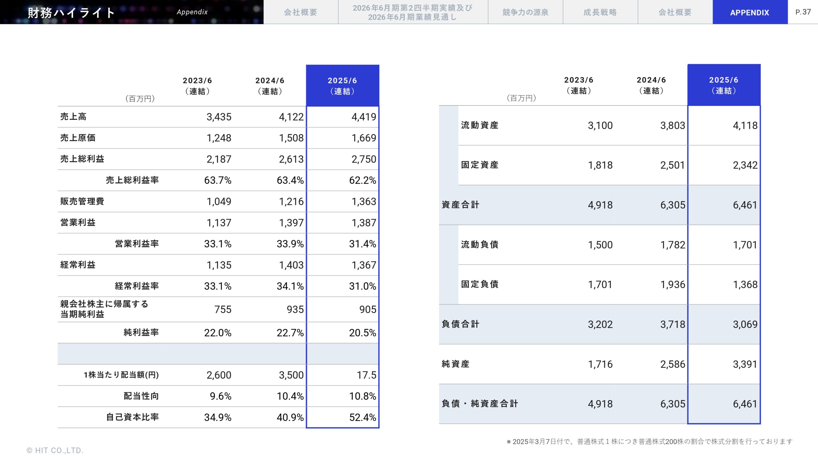This screenshot has height=460, width=818.
Task: Click the 2023/6 header in left table
Action: click(197, 86)
